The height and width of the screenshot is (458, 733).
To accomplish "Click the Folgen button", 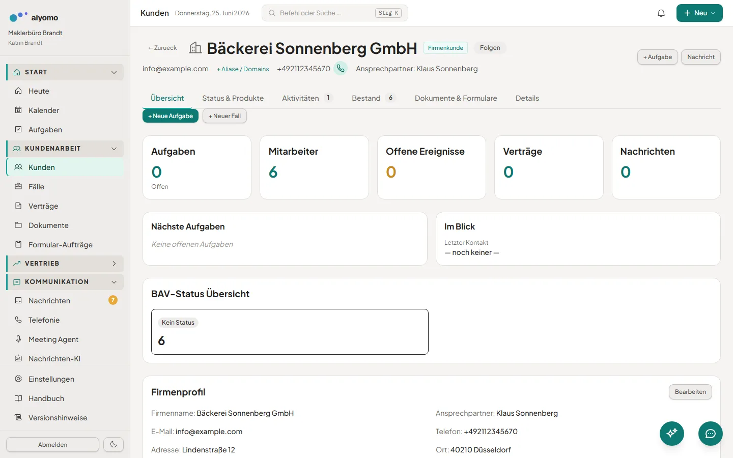I will click(490, 48).
